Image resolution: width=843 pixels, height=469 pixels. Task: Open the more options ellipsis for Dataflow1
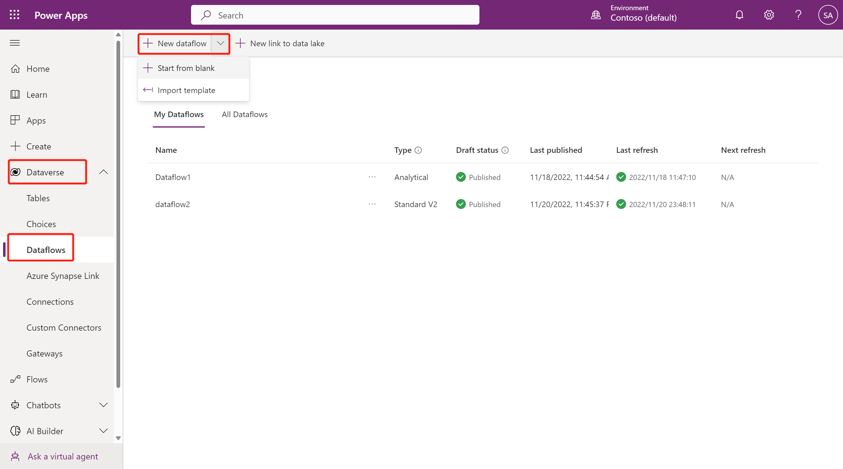tap(372, 177)
